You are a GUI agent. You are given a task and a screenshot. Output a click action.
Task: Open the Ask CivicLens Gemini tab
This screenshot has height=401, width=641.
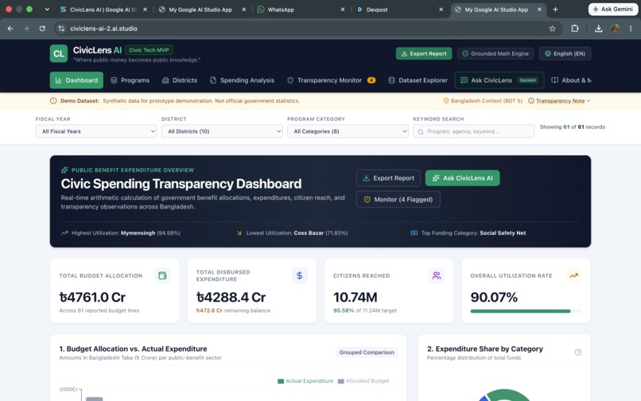(499, 80)
